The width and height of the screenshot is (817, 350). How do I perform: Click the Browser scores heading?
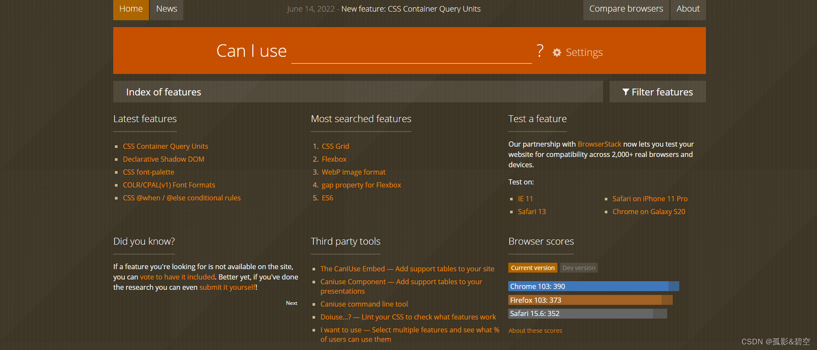pos(541,241)
